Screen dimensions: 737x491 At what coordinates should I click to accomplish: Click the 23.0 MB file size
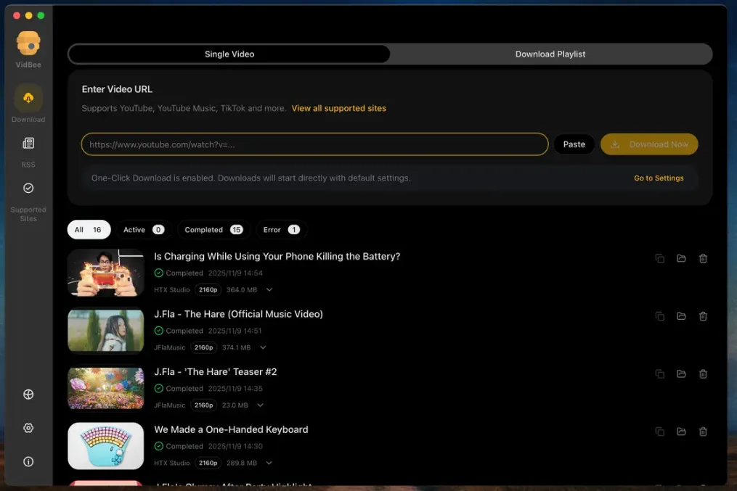tap(235, 405)
